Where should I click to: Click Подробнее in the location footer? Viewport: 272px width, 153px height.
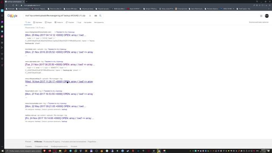(x=92, y=142)
